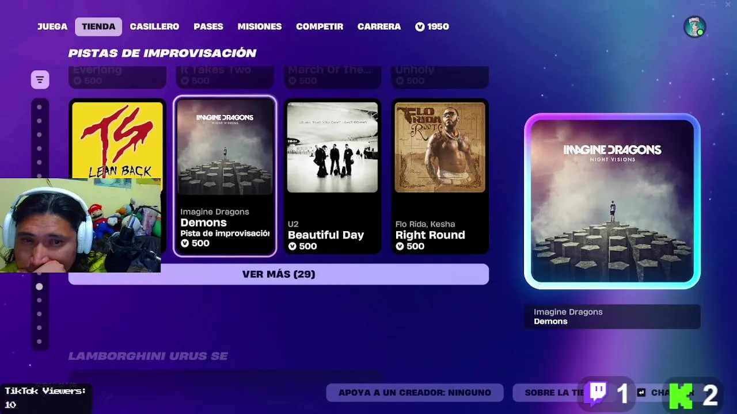Expand VER MÁS (29) tracks
The height and width of the screenshot is (414, 737).
(x=279, y=274)
